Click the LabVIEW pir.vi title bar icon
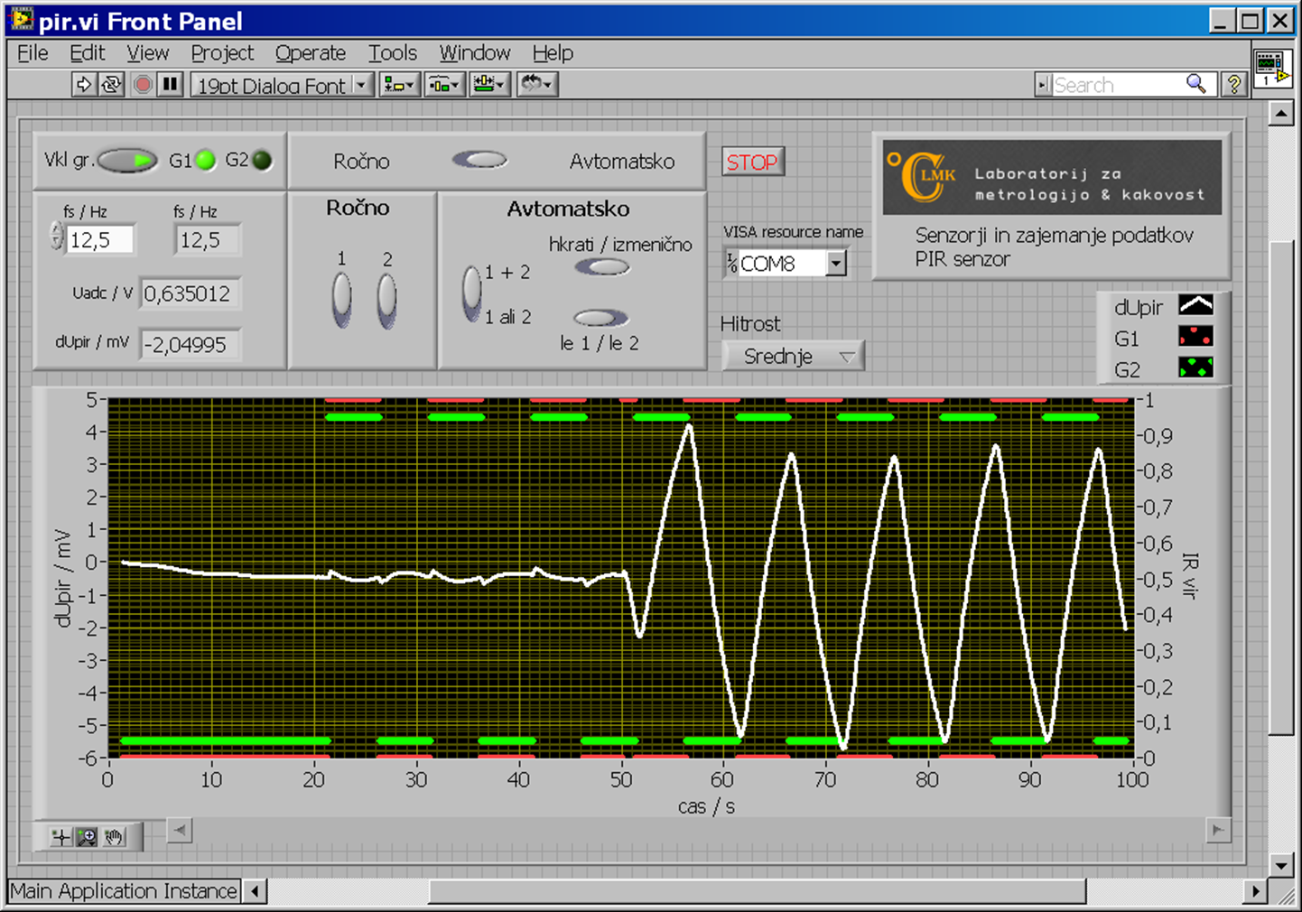 coord(21,19)
